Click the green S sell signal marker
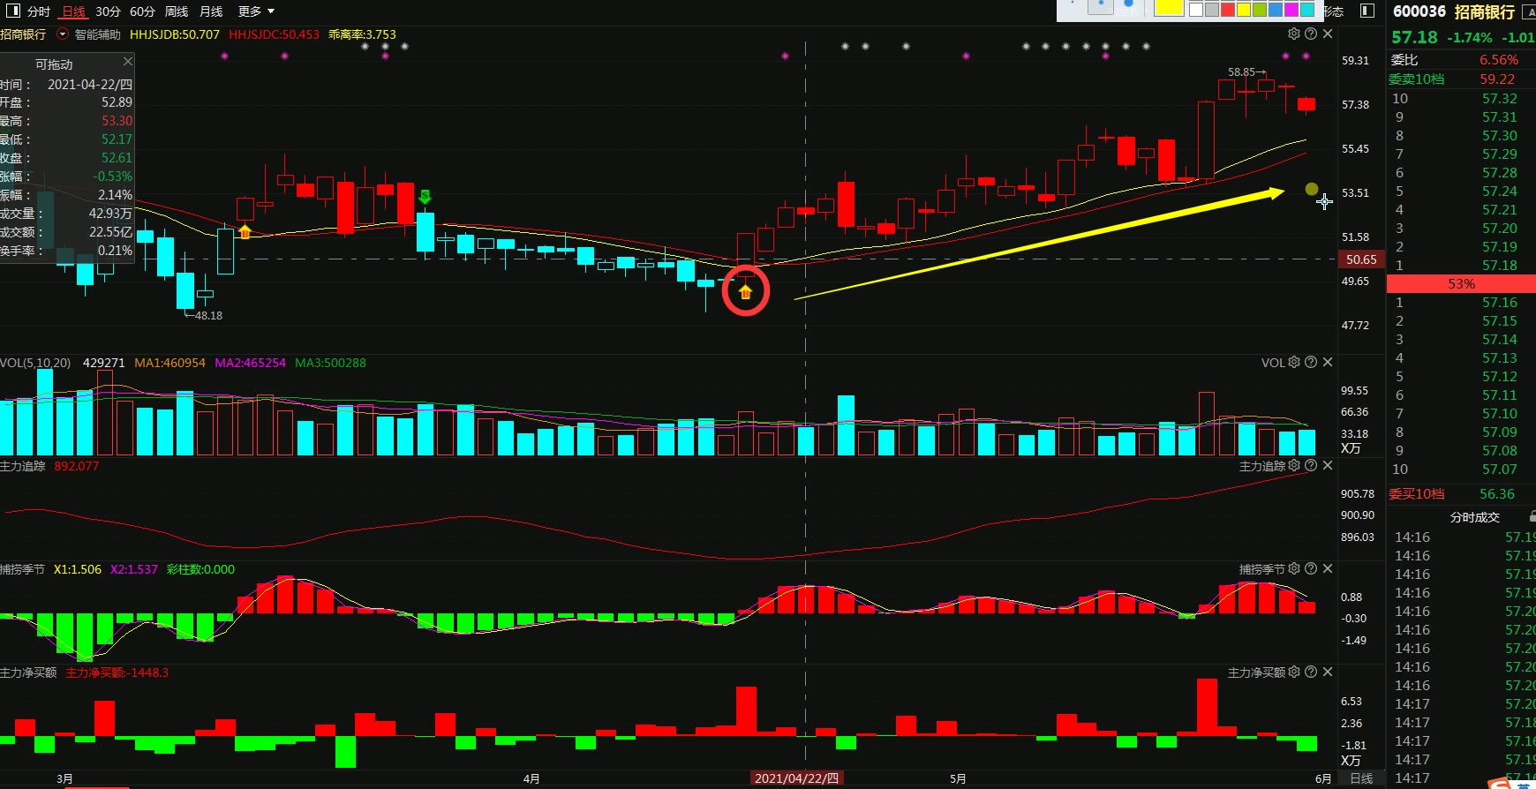 (425, 196)
